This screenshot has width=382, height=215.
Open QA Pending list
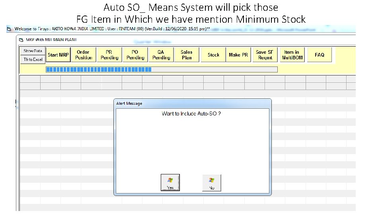pos(161,55)
